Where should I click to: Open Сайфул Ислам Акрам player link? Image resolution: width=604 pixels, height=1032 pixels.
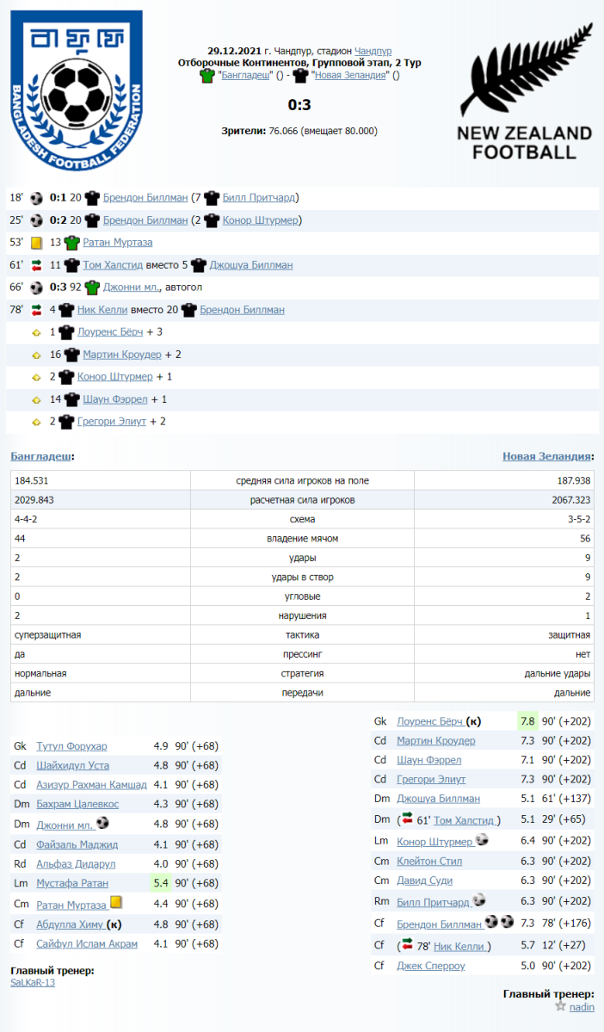(87, 944)
